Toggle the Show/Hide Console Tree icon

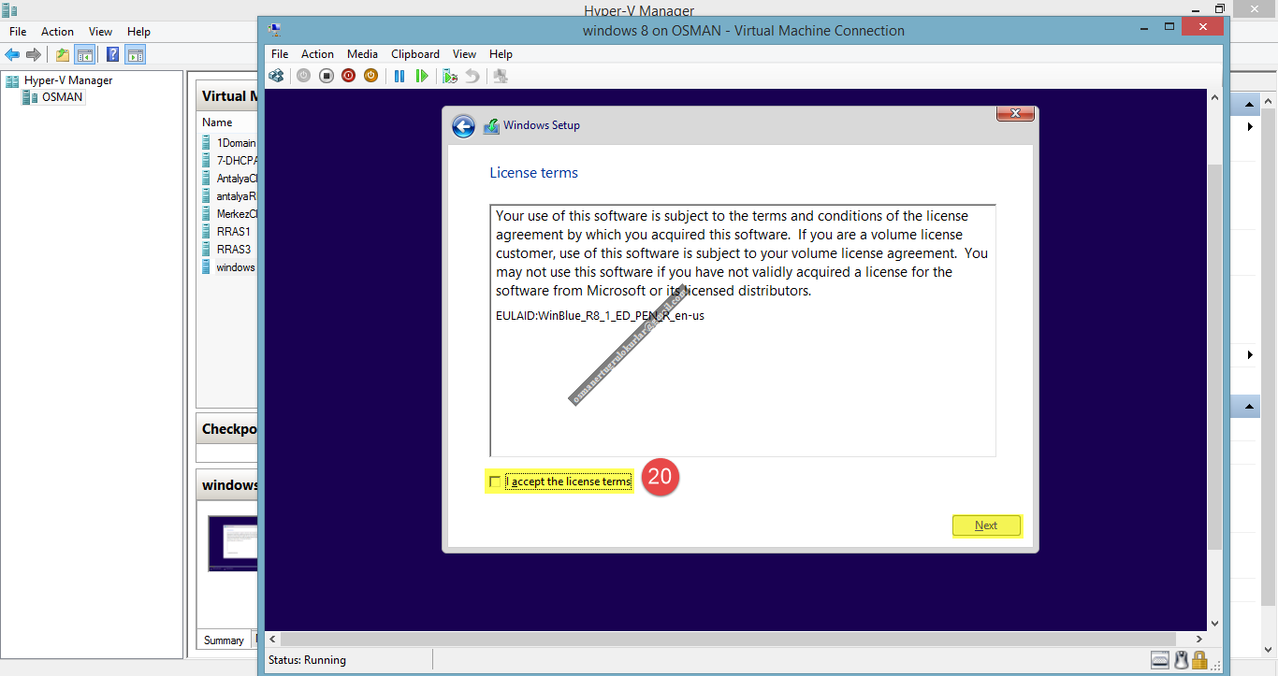pos(85,54)
